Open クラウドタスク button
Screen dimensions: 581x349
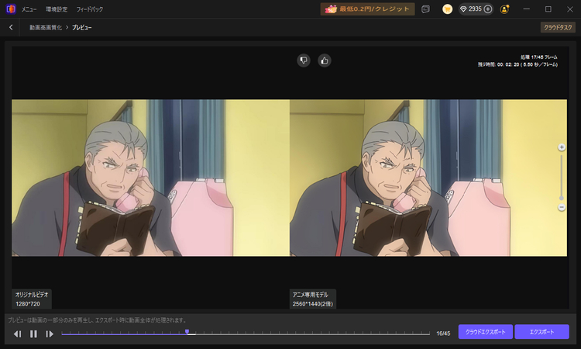pyautogui.click(x=558, y=27)
